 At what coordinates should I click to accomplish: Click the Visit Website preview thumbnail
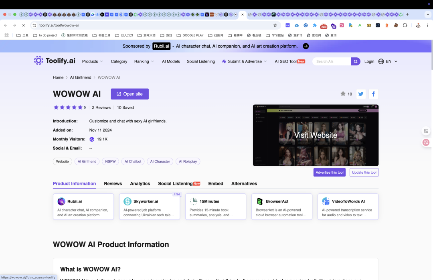click(316, 135)
